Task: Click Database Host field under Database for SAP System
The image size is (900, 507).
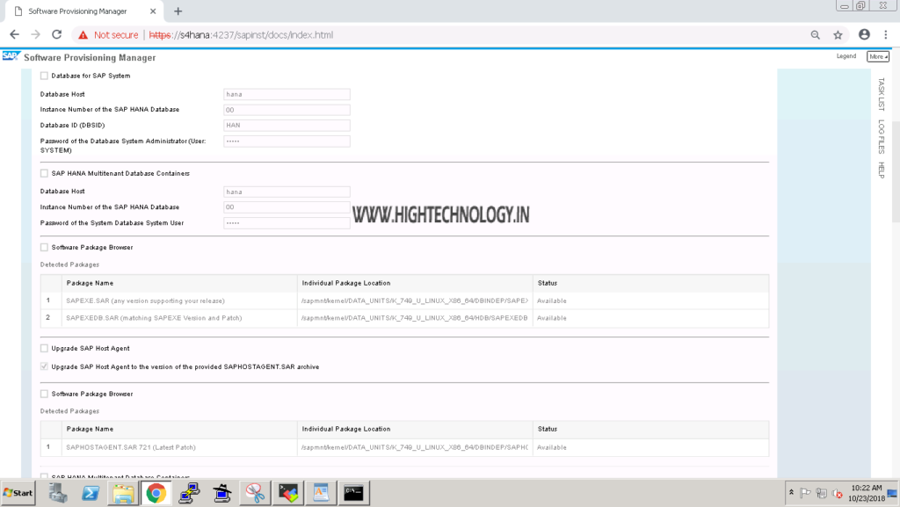Action: click(x=287, y=94)
